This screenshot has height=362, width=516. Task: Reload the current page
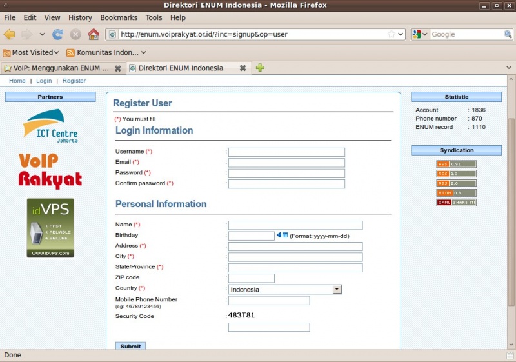pos(58,34)
